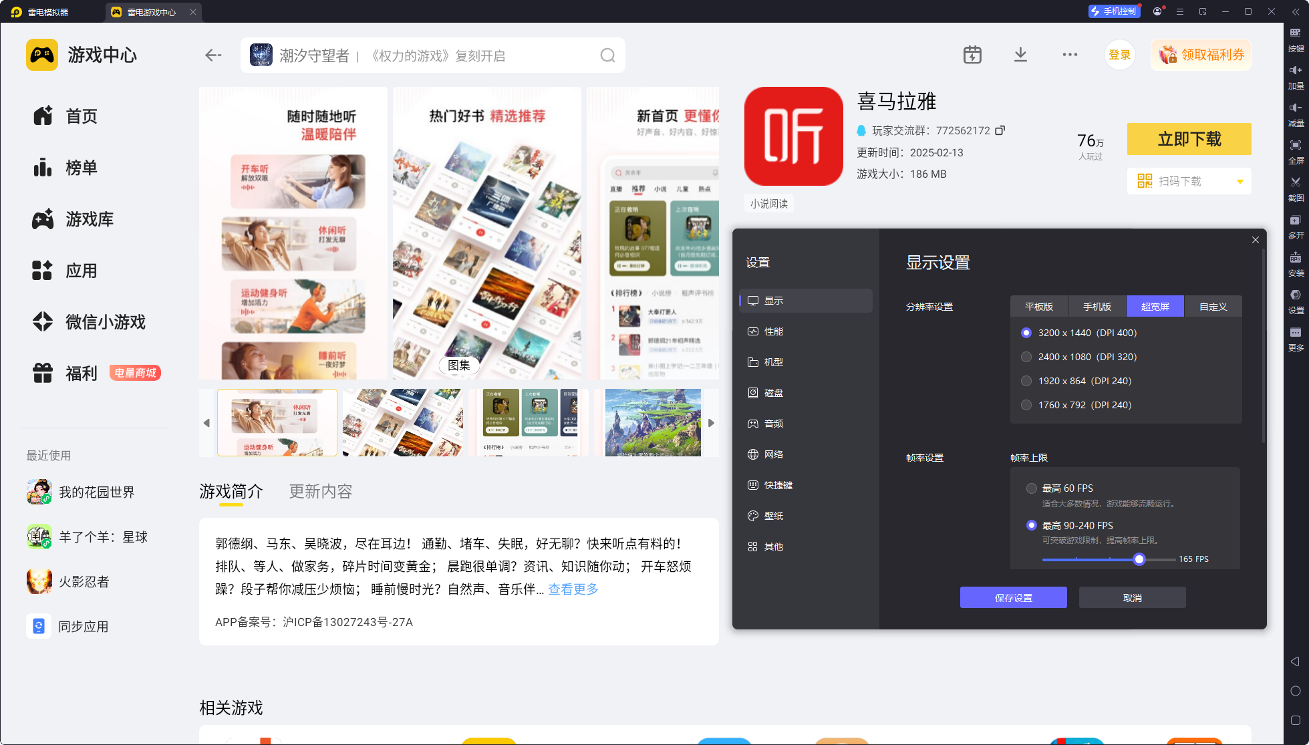Open the download manager icon

pyautogui.click(x=1020, y=55)
